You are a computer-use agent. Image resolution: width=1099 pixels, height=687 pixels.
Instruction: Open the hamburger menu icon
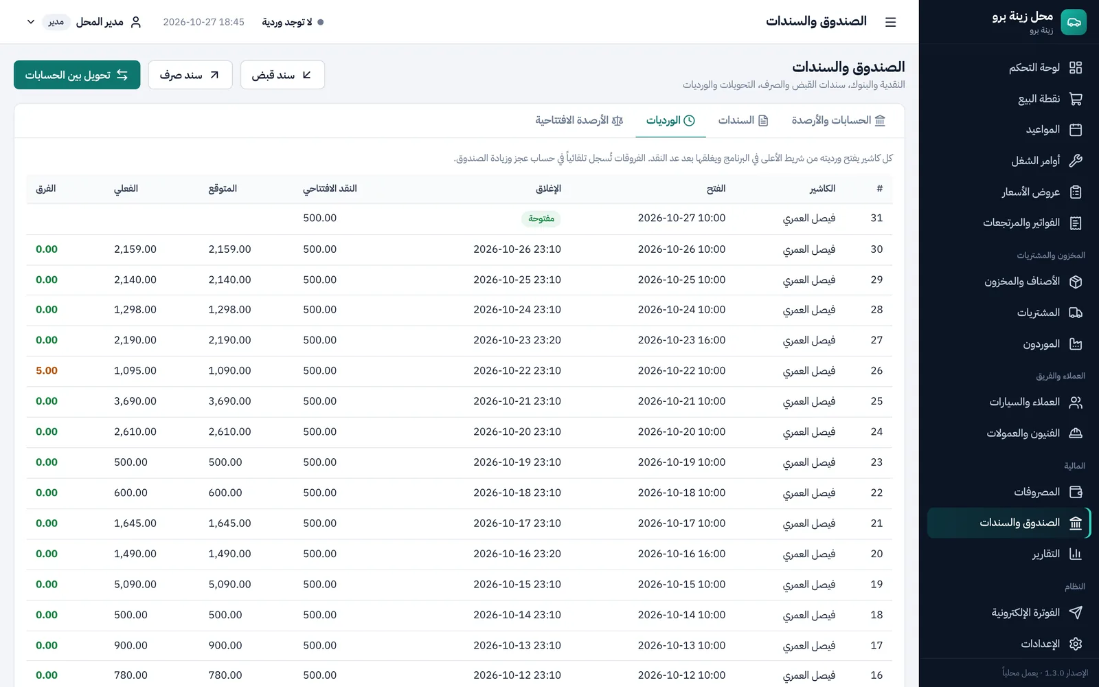click(890, 22)
